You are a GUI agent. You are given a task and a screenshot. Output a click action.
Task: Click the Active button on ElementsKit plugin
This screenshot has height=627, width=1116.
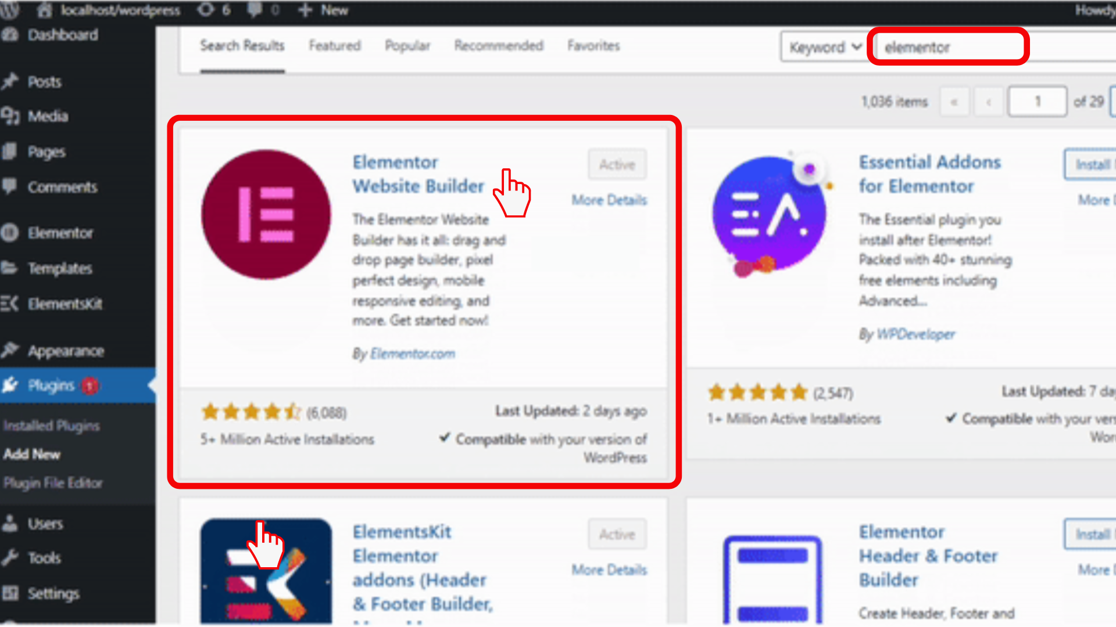[617, 534]
